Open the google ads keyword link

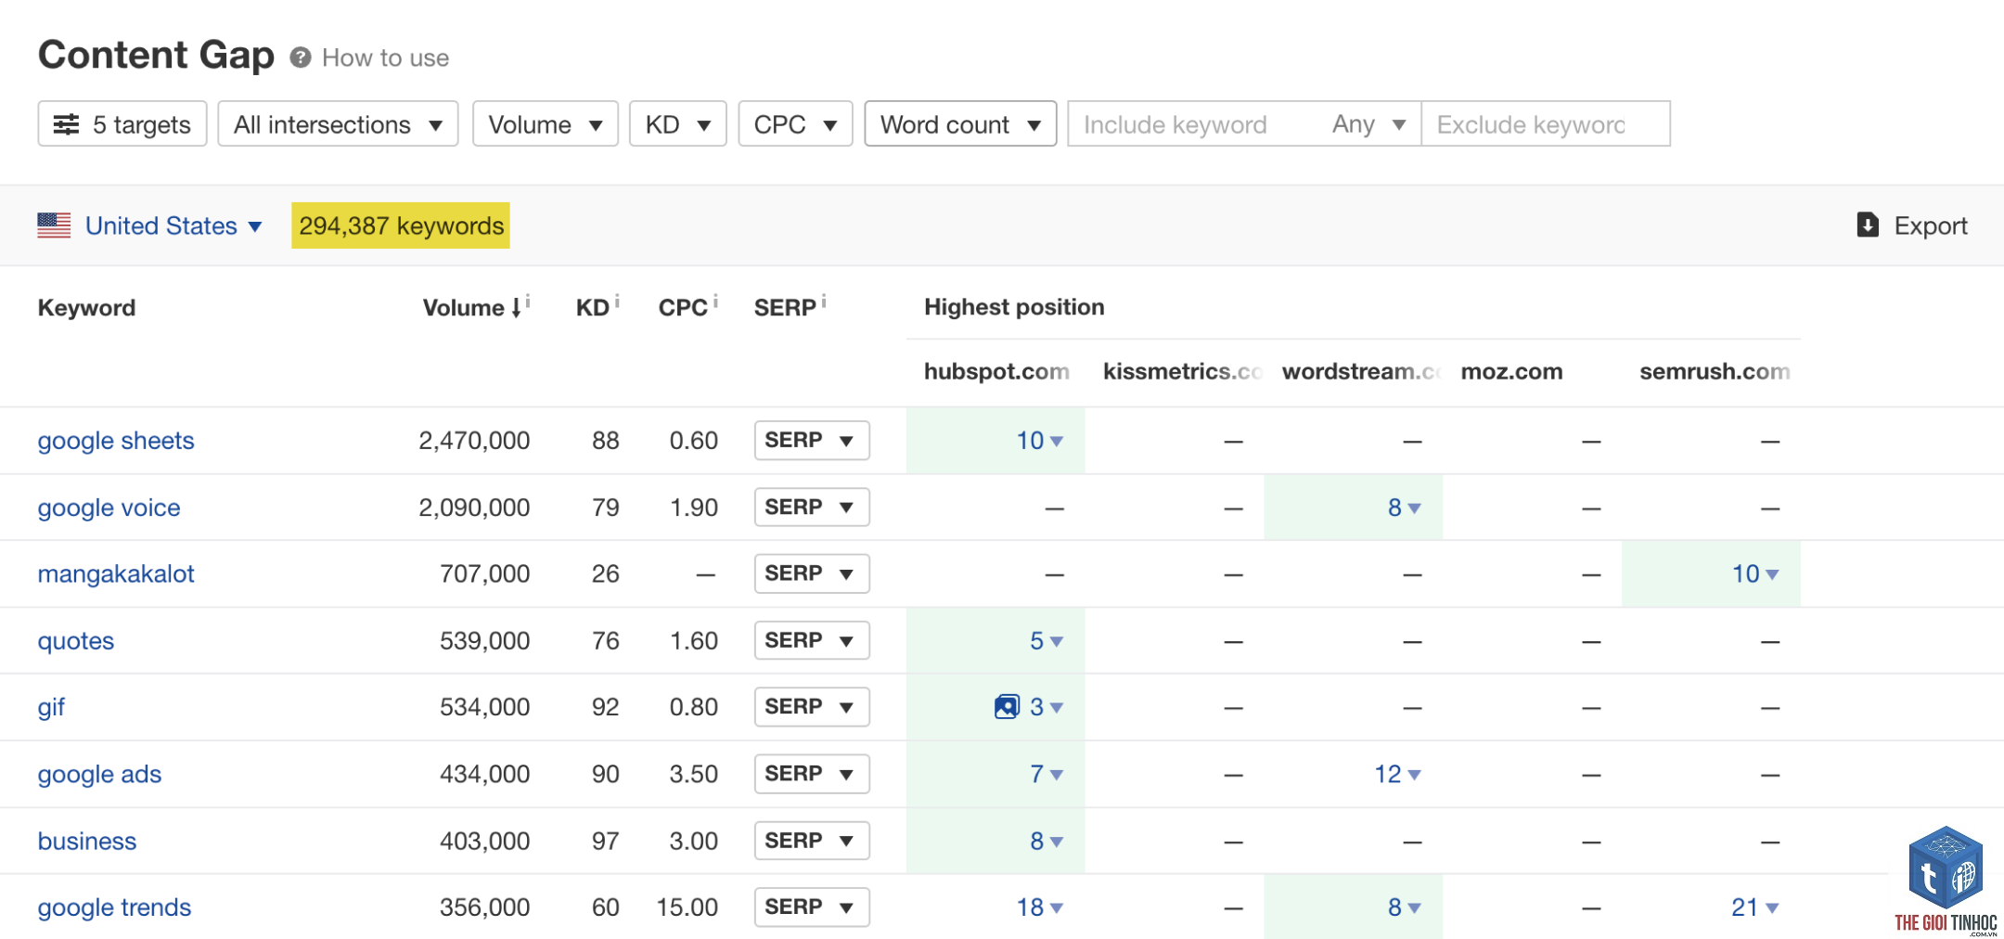tap(99, 774)
